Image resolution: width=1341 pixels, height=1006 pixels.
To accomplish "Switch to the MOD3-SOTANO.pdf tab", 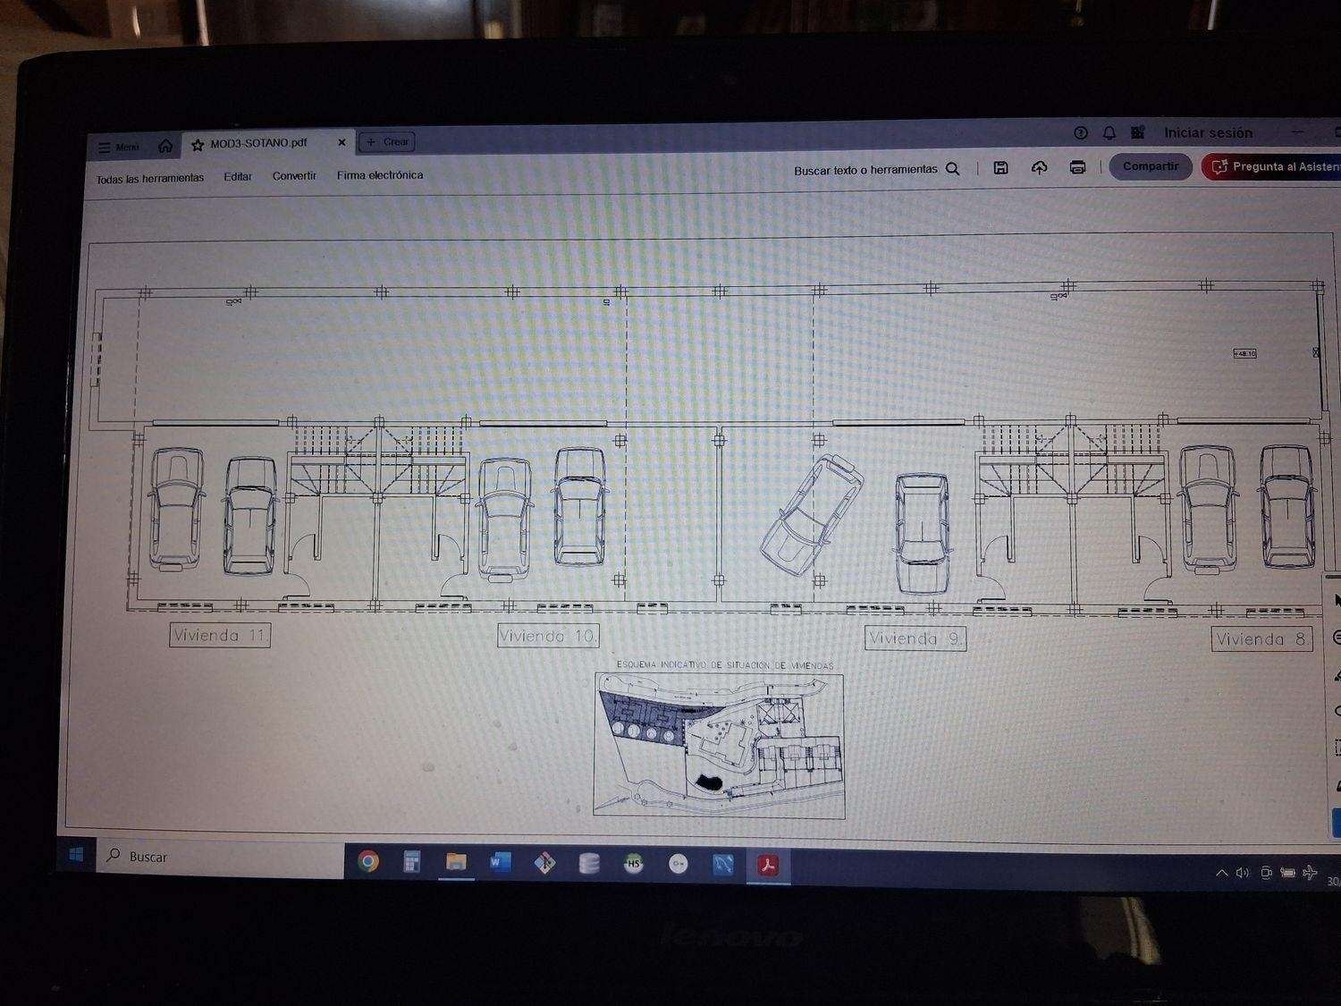I will point(258,143).
